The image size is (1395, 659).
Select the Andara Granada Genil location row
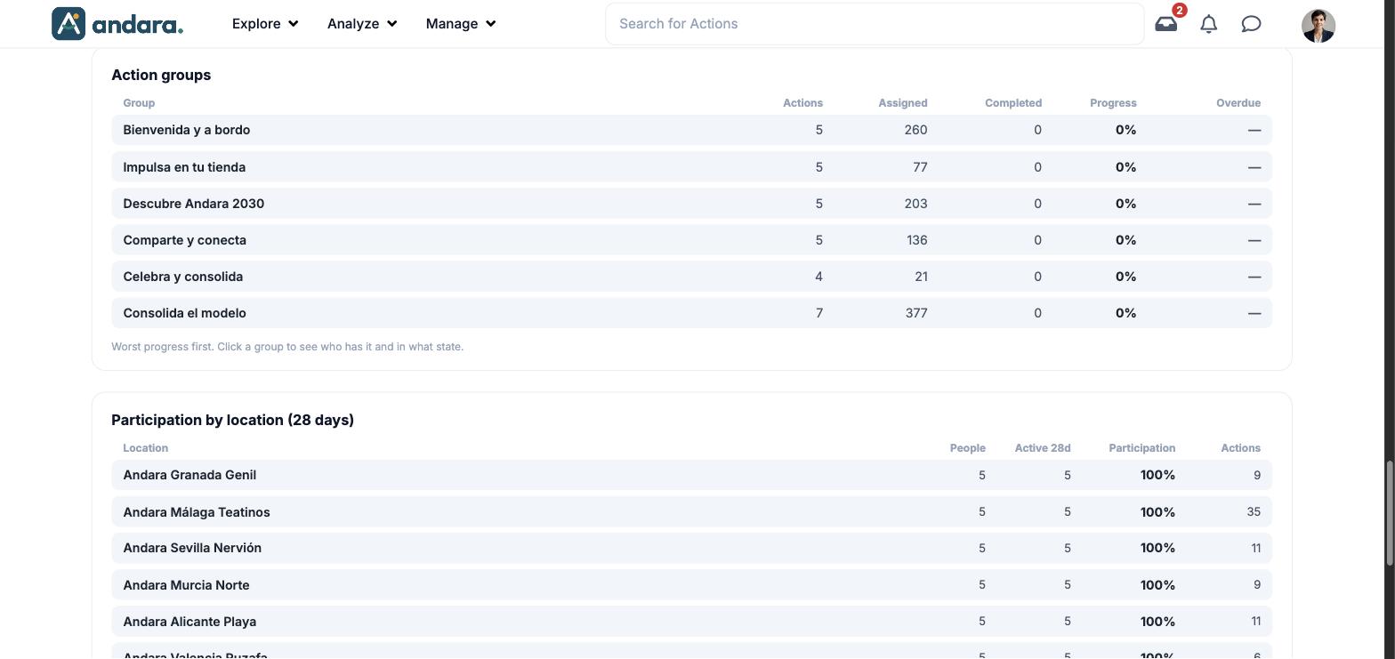(691, 475)
